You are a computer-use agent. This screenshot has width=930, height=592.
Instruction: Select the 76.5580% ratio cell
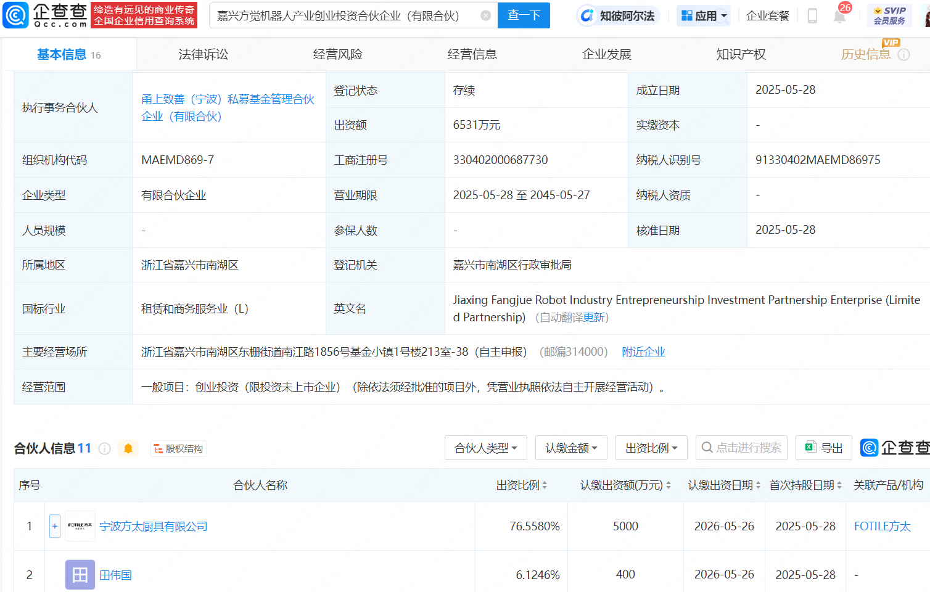tap(535, 526)
